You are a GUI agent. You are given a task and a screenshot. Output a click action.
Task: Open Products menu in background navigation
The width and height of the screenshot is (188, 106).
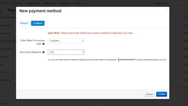pos(17,3)
